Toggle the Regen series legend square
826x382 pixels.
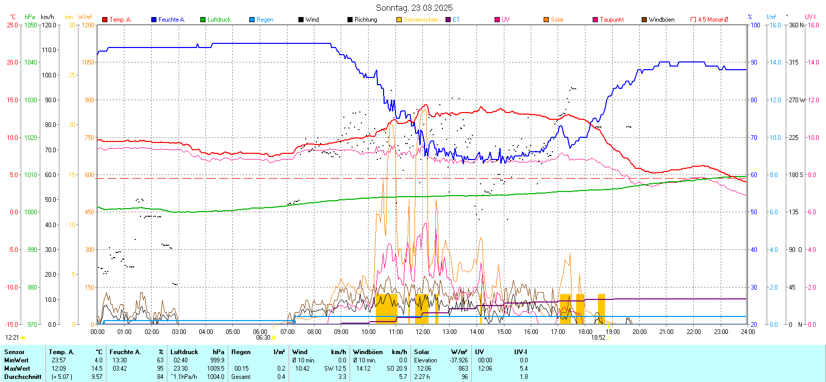coord(252,20)
